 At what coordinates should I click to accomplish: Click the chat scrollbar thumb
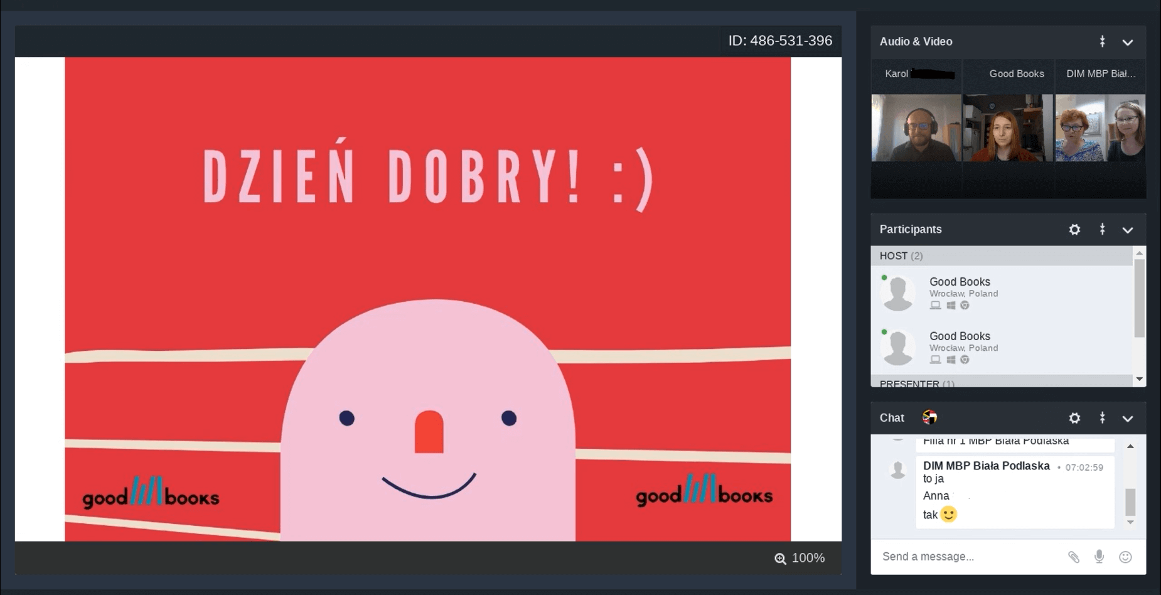coord(1130,502)
